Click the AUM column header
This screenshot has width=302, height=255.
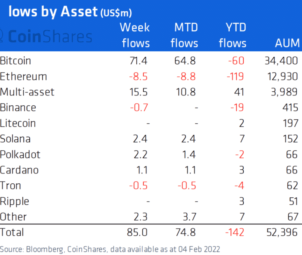coord(287,43)
